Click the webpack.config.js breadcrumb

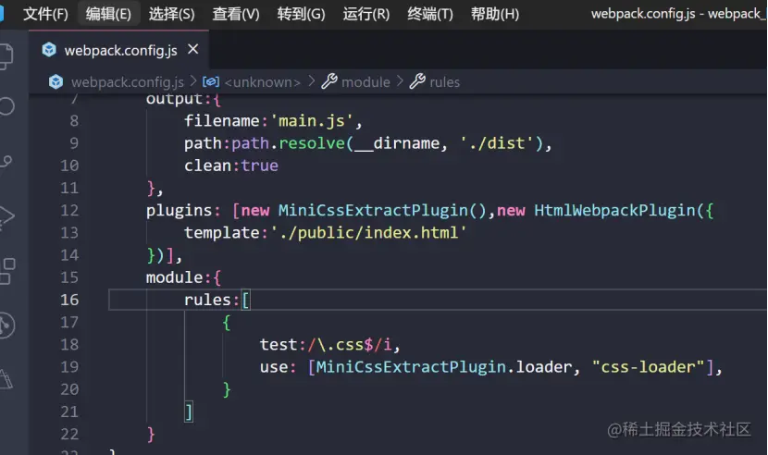(x=128, y=82)
